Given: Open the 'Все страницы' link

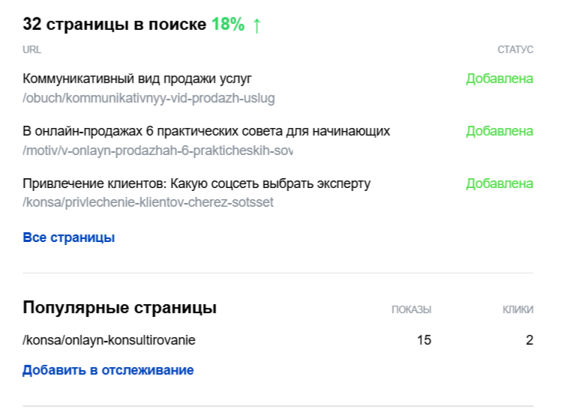Looking at the screenshot, I should (69, 237).
